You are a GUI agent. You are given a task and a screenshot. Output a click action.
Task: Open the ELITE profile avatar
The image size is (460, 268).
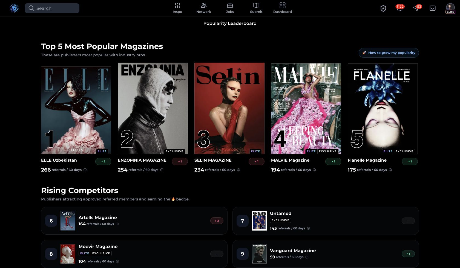coord(450,8)
